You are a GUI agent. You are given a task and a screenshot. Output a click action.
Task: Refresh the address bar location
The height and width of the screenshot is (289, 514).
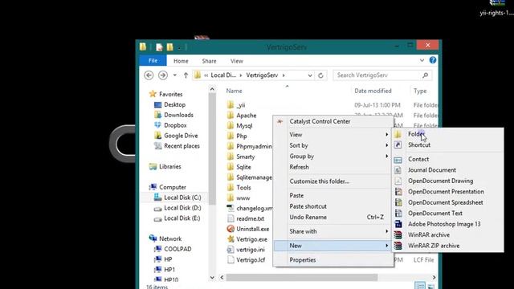pos(320,75)
